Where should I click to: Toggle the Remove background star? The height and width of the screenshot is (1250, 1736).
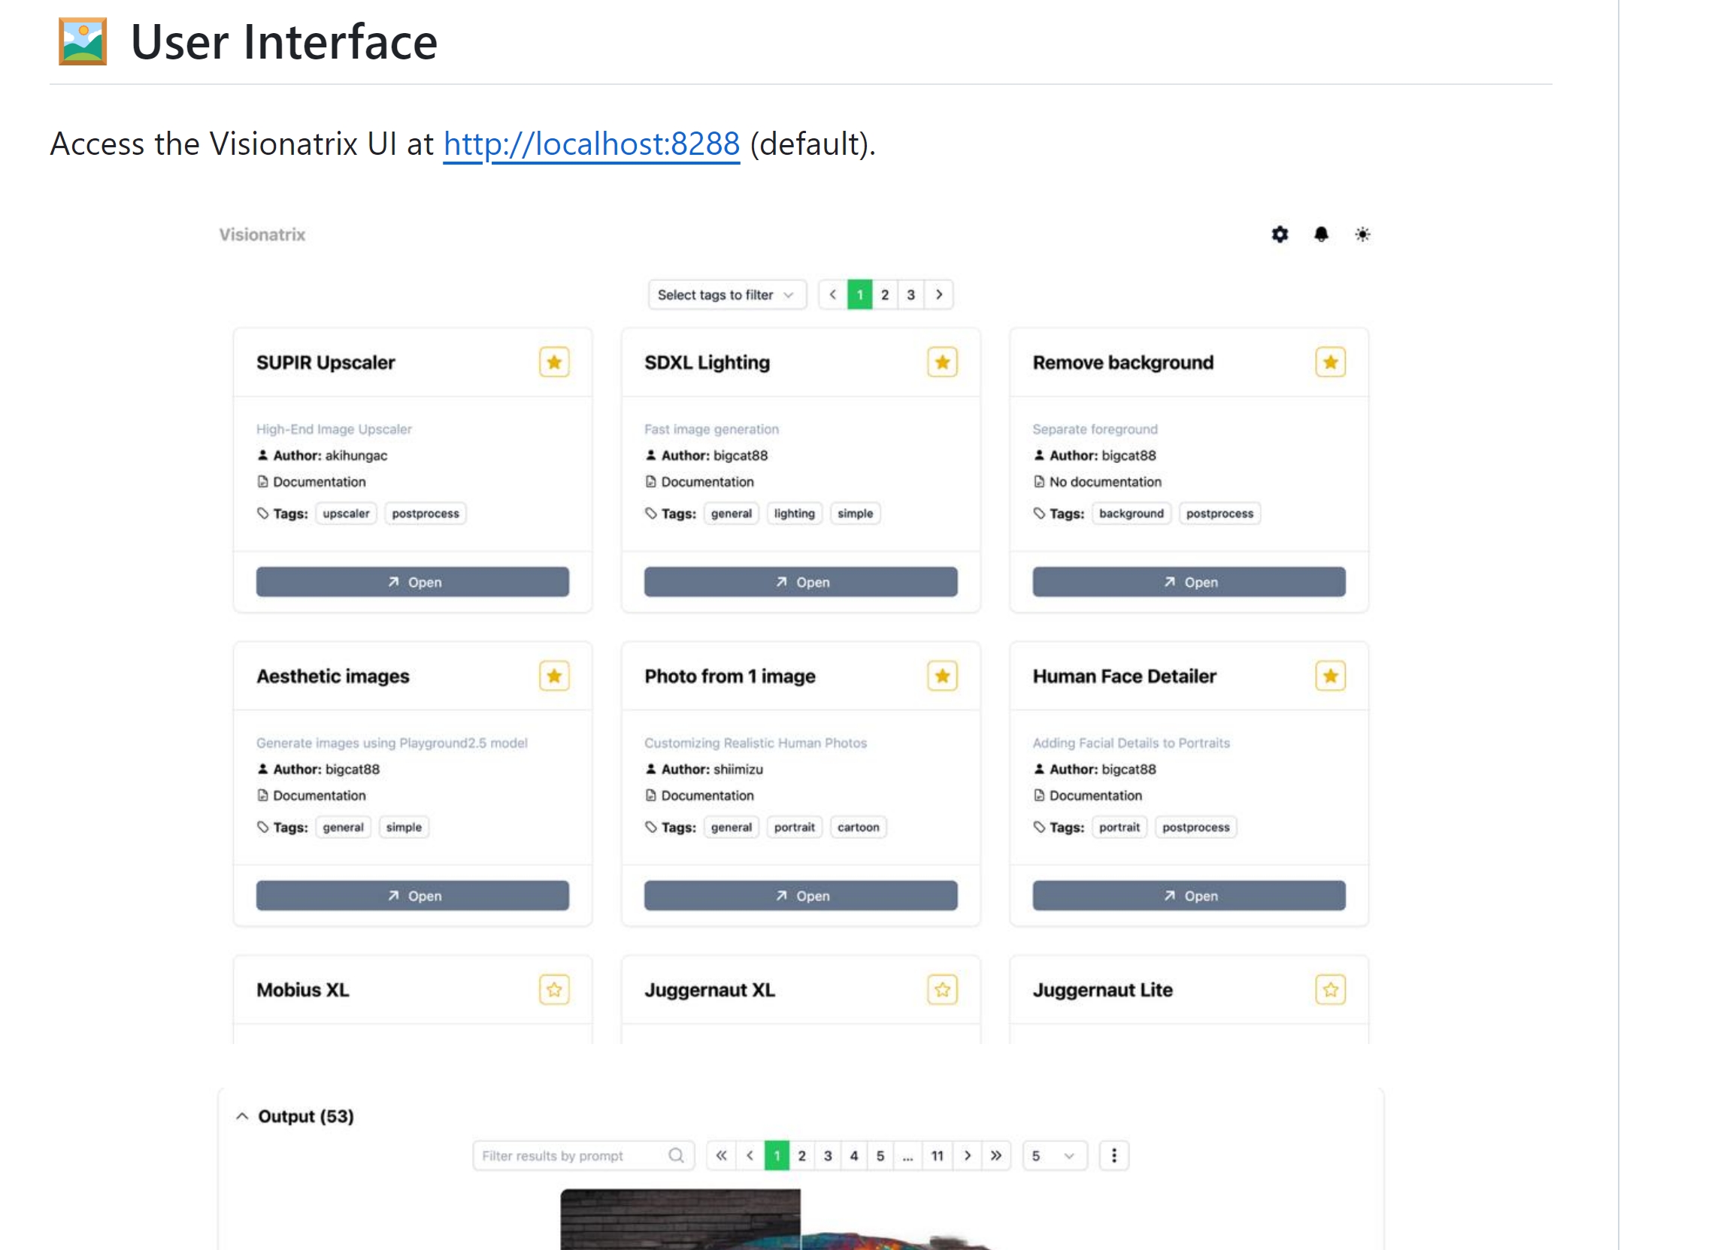(x=1330, y=362)
